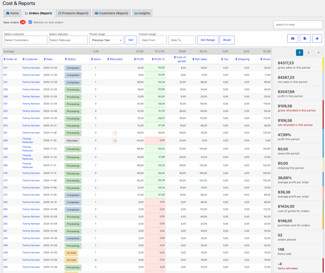The width and height of the screenshot is (325, 273).
Task: Open order 312 link
Action: click(5, 68)
